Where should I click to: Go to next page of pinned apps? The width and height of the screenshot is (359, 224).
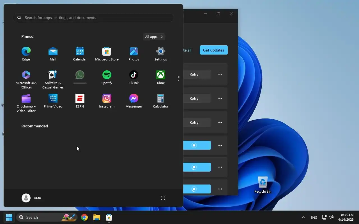[x=179, y=80]
